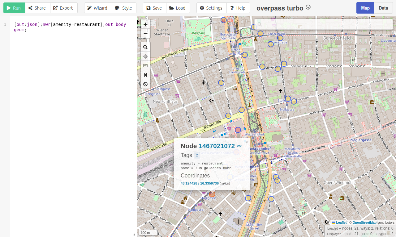Close the node info popup
Screen dimensions: 396x237
click(247, 142)
